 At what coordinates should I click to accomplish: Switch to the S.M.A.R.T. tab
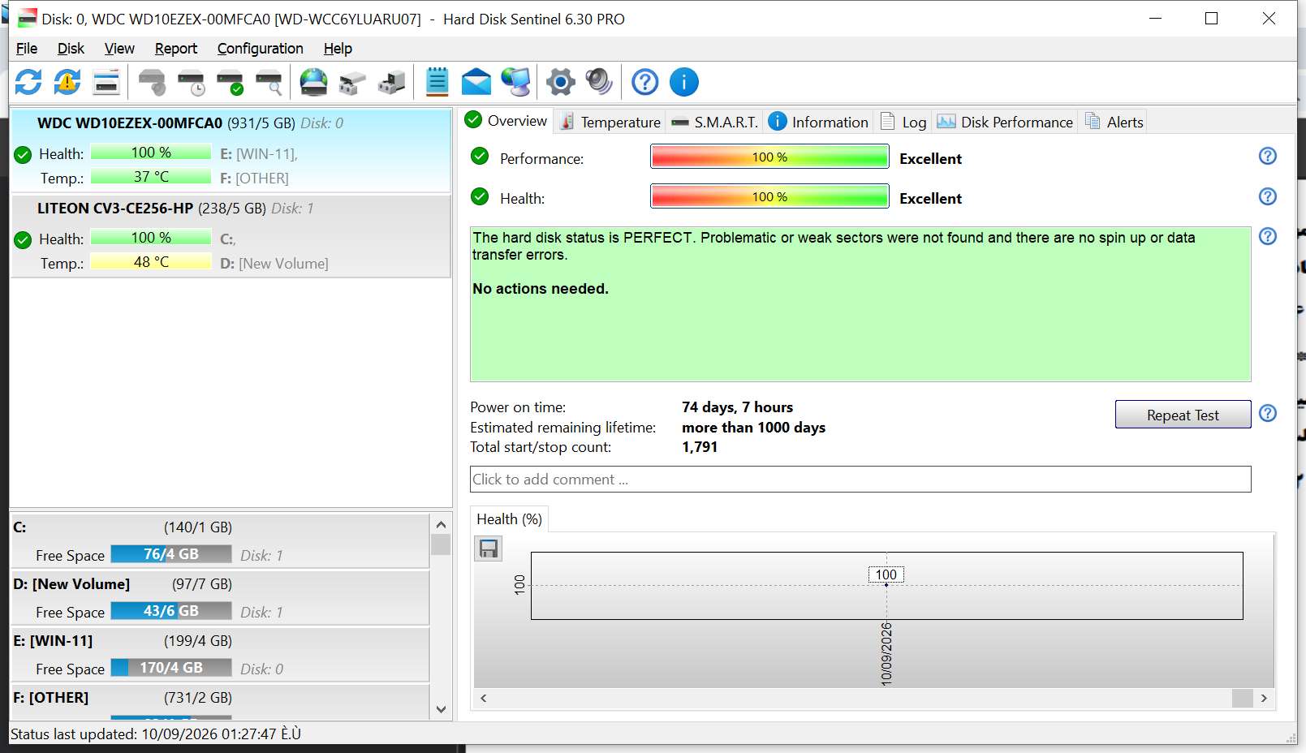point(714,122)
